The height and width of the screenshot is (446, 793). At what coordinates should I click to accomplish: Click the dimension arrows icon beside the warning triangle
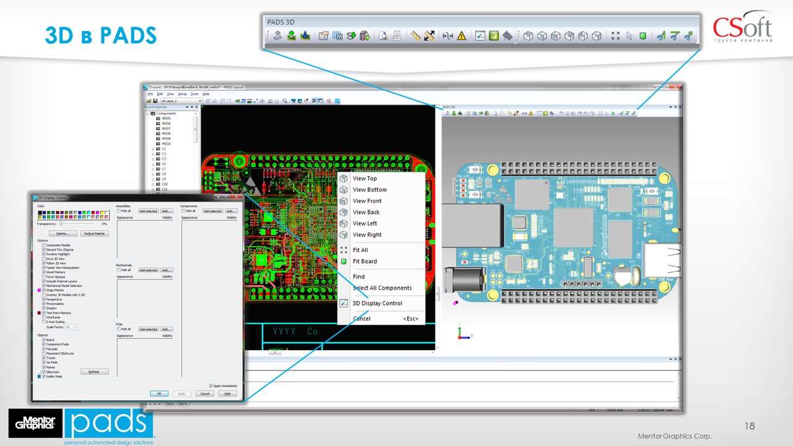tap(447, 36)
